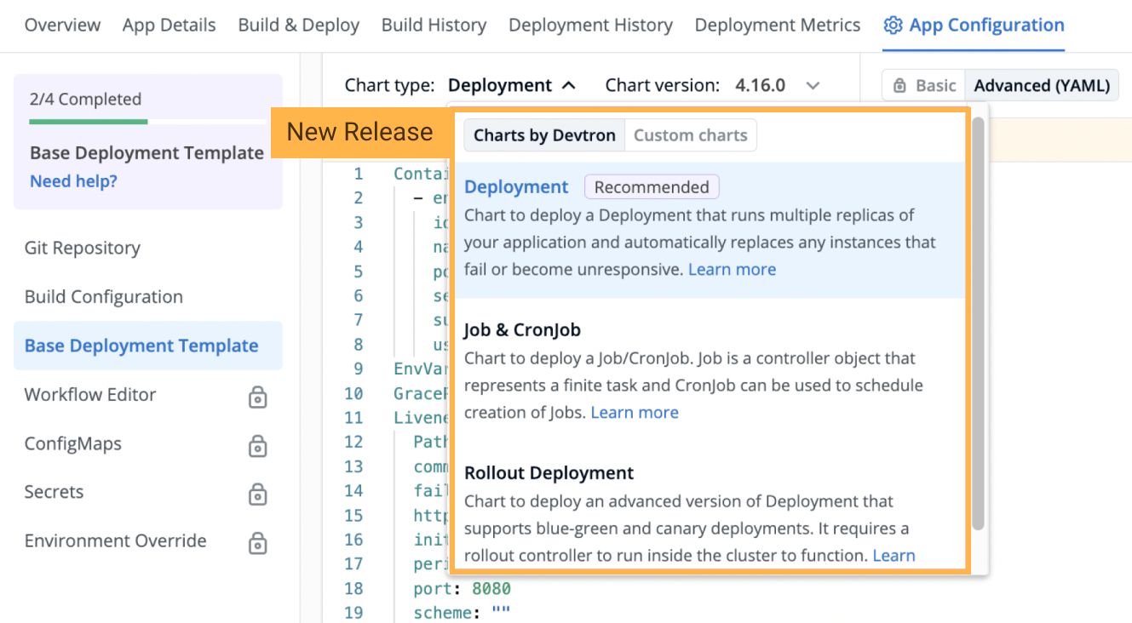Click the Need help? link
The width and height of the screenshot is (1132, 623).
[x=73, y=181]
